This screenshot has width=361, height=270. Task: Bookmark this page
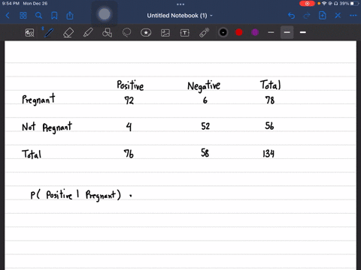[x=54, y=16]
